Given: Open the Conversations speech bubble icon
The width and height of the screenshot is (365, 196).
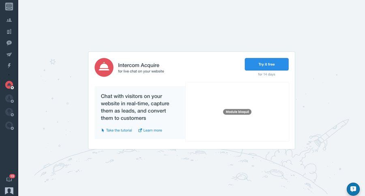Looking at the screenshot, I should pos(9,43).
